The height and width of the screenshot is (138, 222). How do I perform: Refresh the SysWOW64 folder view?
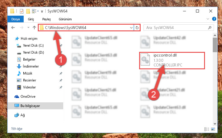(x=137, y=28)
